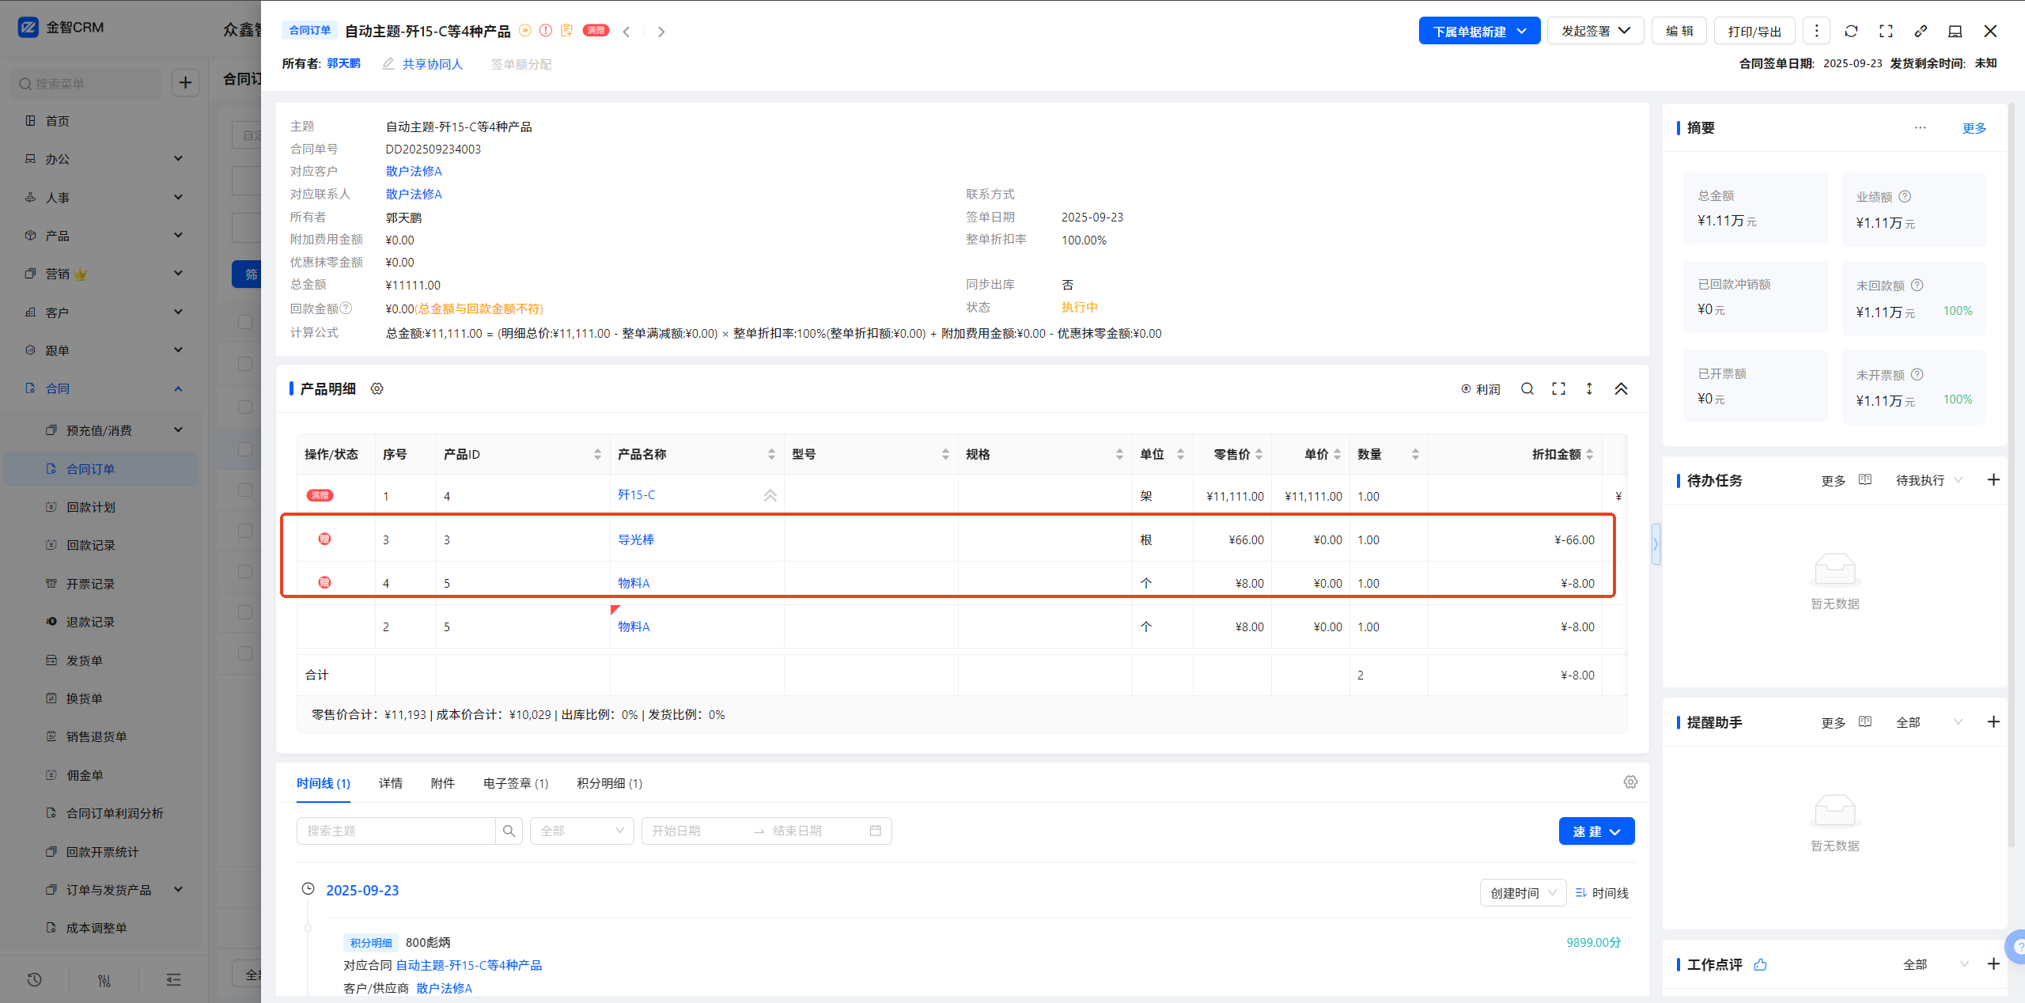
Task: Toggle the 时间线 view switch
Action: [x=1602, y=893]
